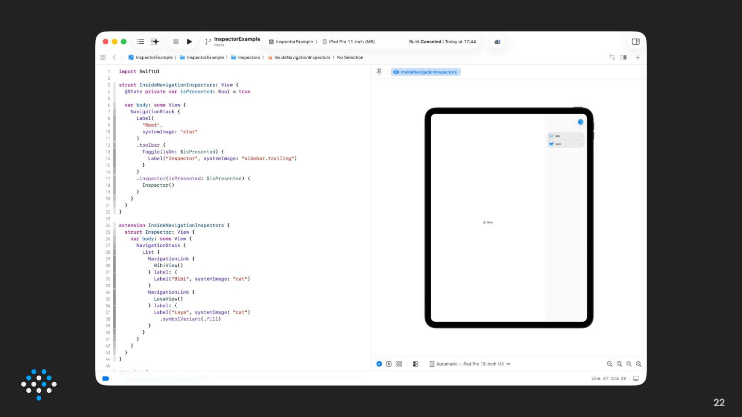Toggle the inspector button inside iPad preview
This screenshot has width=742, height=417.
coord(581,122)
